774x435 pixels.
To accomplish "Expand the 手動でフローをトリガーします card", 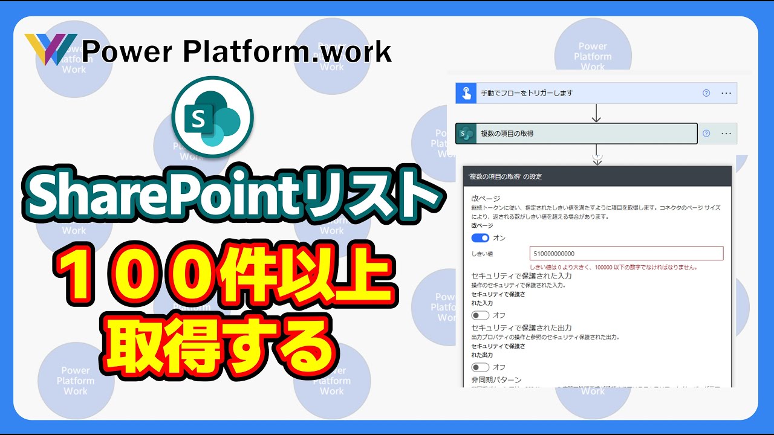I will click(x=580, y=93).
